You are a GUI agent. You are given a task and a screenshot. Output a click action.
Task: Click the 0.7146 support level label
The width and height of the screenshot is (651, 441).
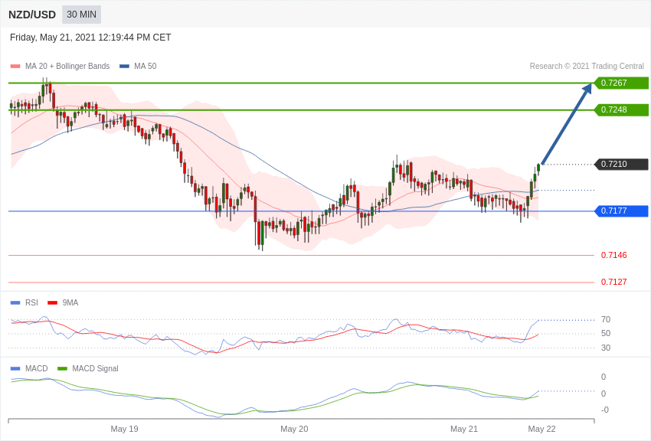(613, 255)
